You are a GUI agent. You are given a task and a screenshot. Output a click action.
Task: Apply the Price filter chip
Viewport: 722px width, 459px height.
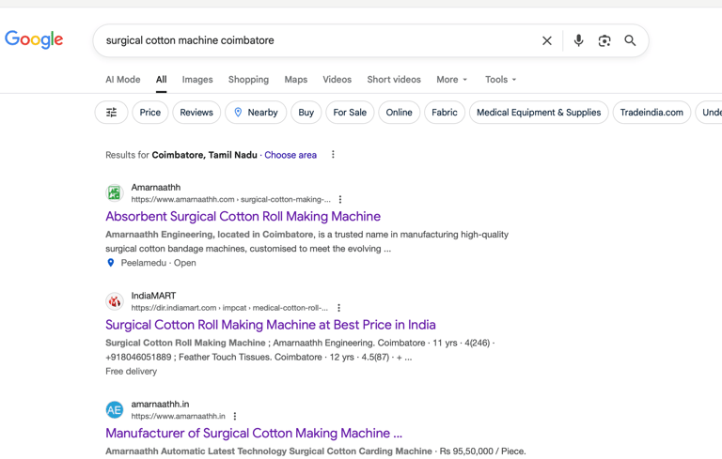[x=150, y=113]
